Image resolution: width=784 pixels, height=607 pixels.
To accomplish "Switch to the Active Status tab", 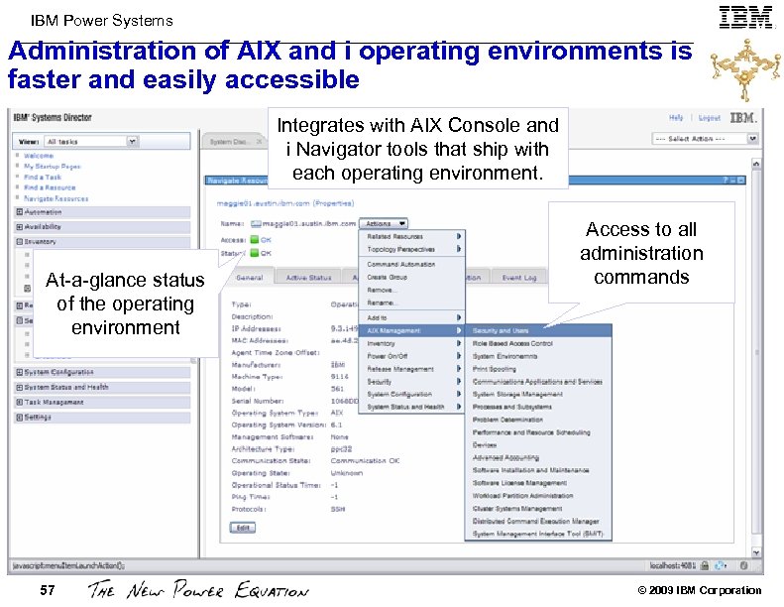I will pos(308,278).
